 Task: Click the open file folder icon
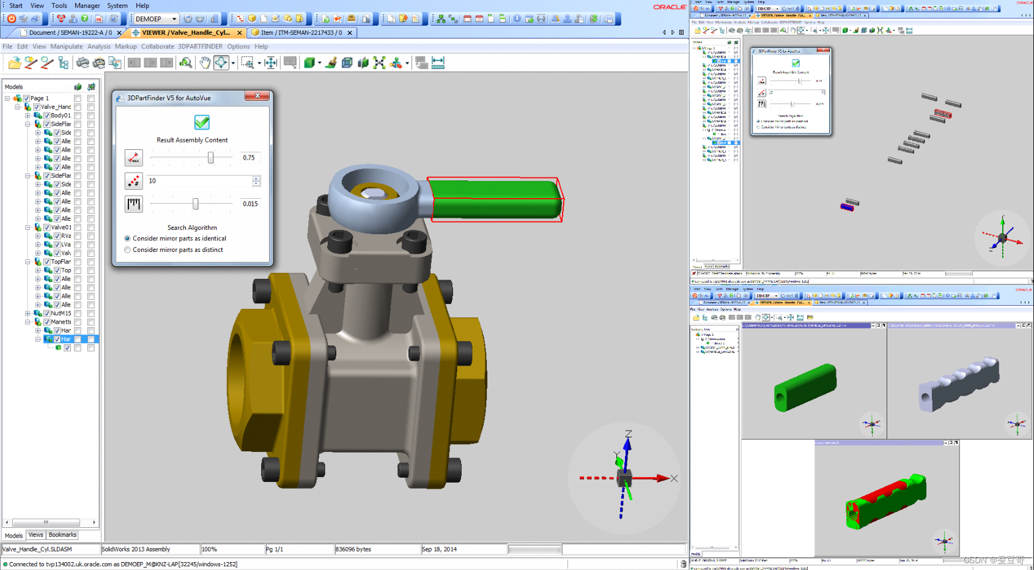(x=15, y=63)
